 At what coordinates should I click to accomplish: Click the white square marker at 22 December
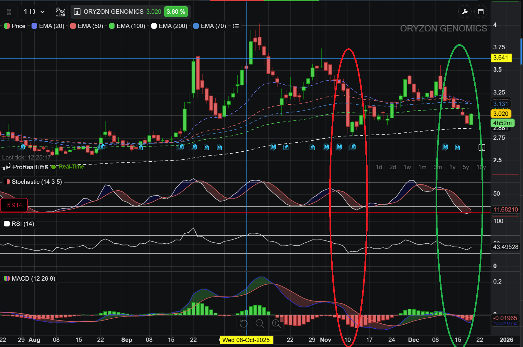482,147
